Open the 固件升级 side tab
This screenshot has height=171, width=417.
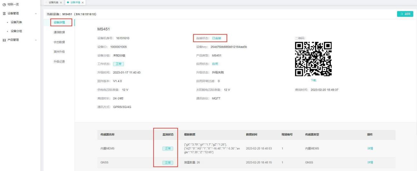tap(59, 52)
